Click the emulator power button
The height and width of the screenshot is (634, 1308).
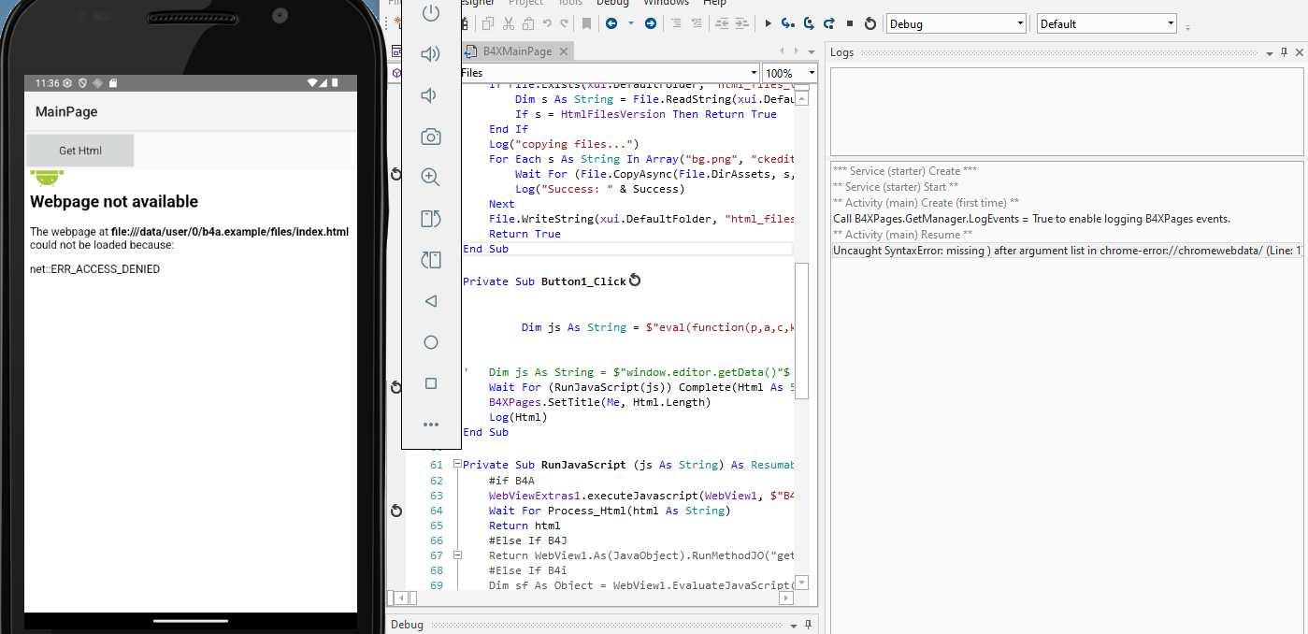click(x=431, y=13)
